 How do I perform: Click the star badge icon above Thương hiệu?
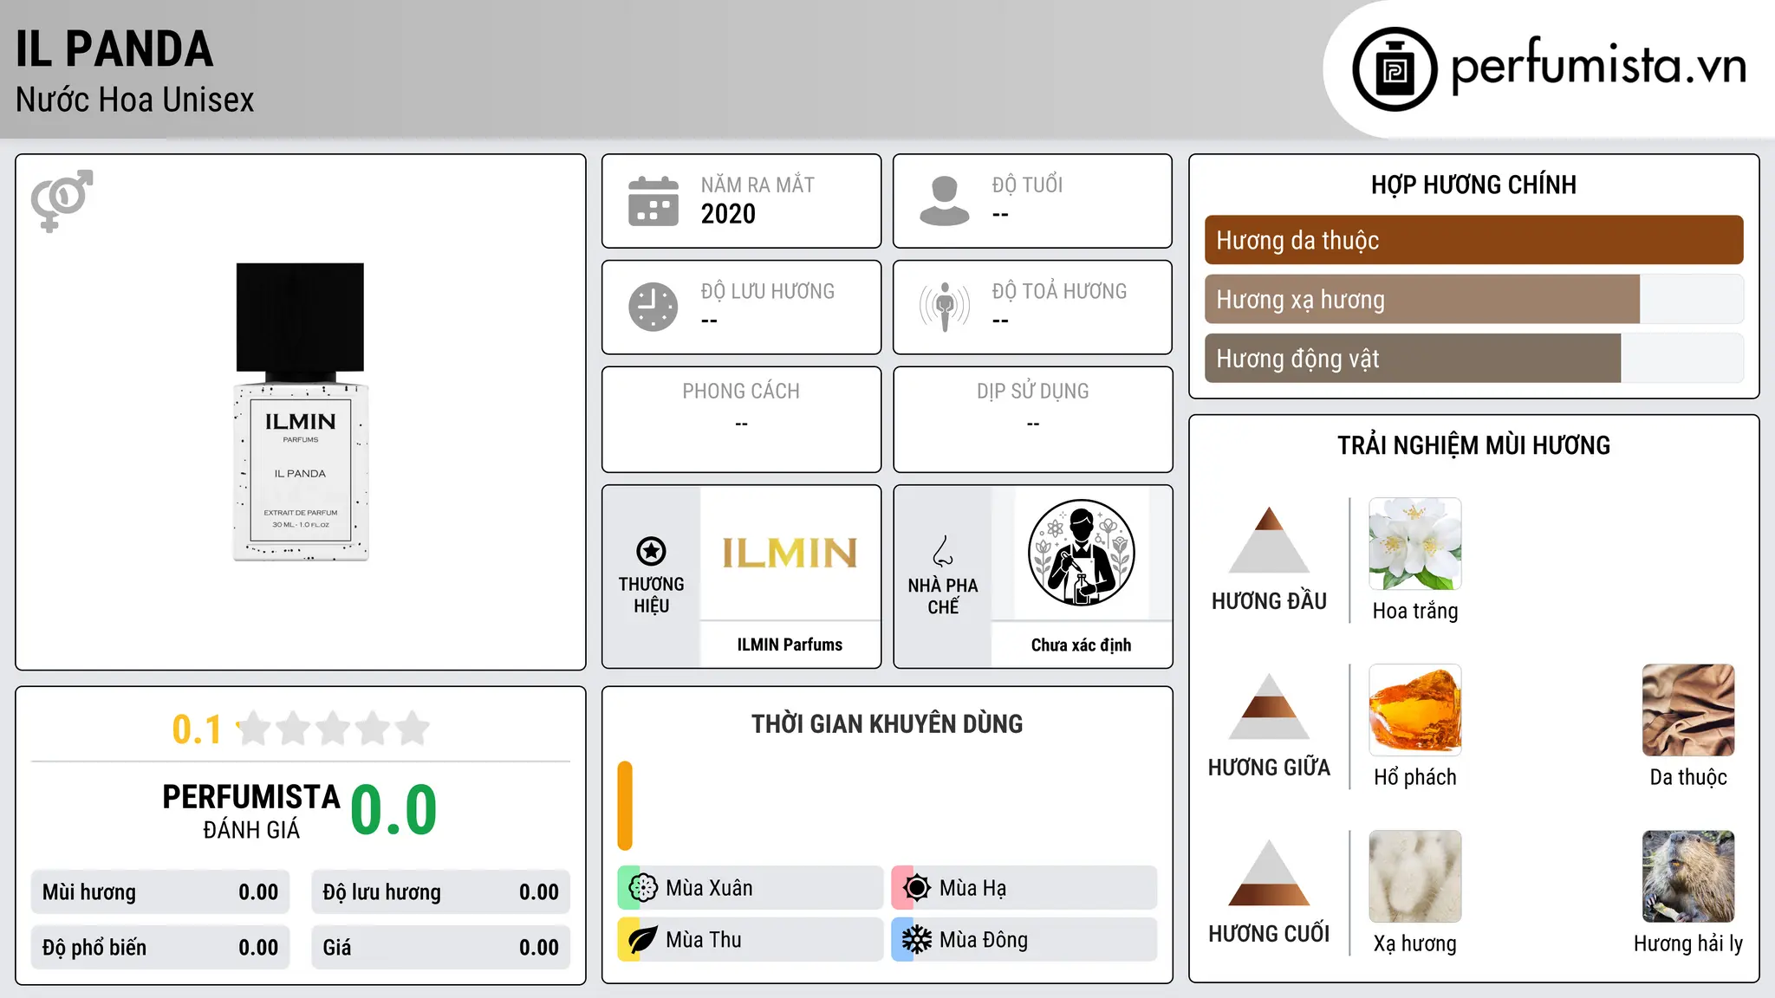coord(651,551)
